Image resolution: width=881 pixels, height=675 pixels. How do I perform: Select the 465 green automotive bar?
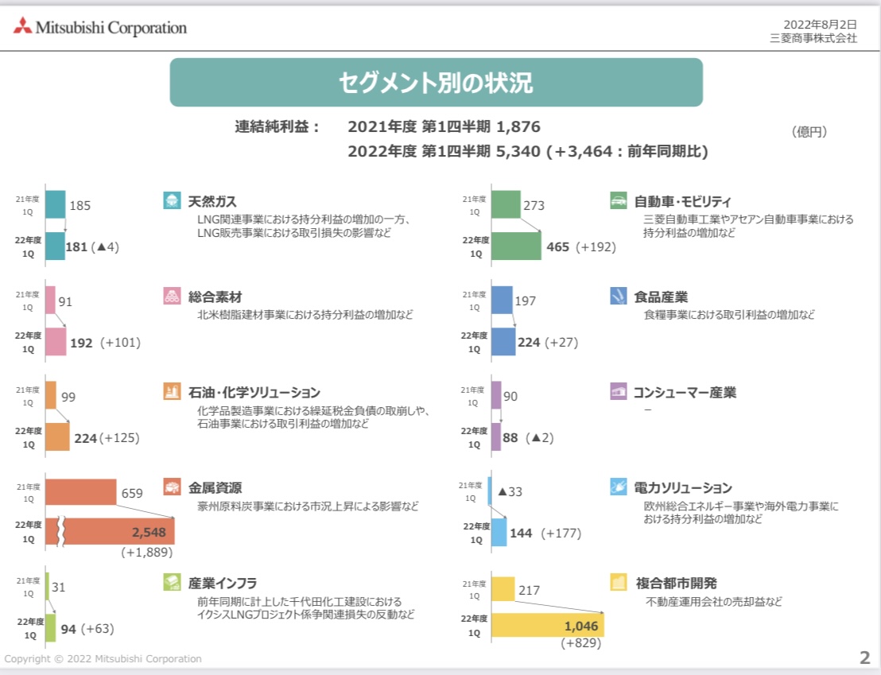point(516,246)
